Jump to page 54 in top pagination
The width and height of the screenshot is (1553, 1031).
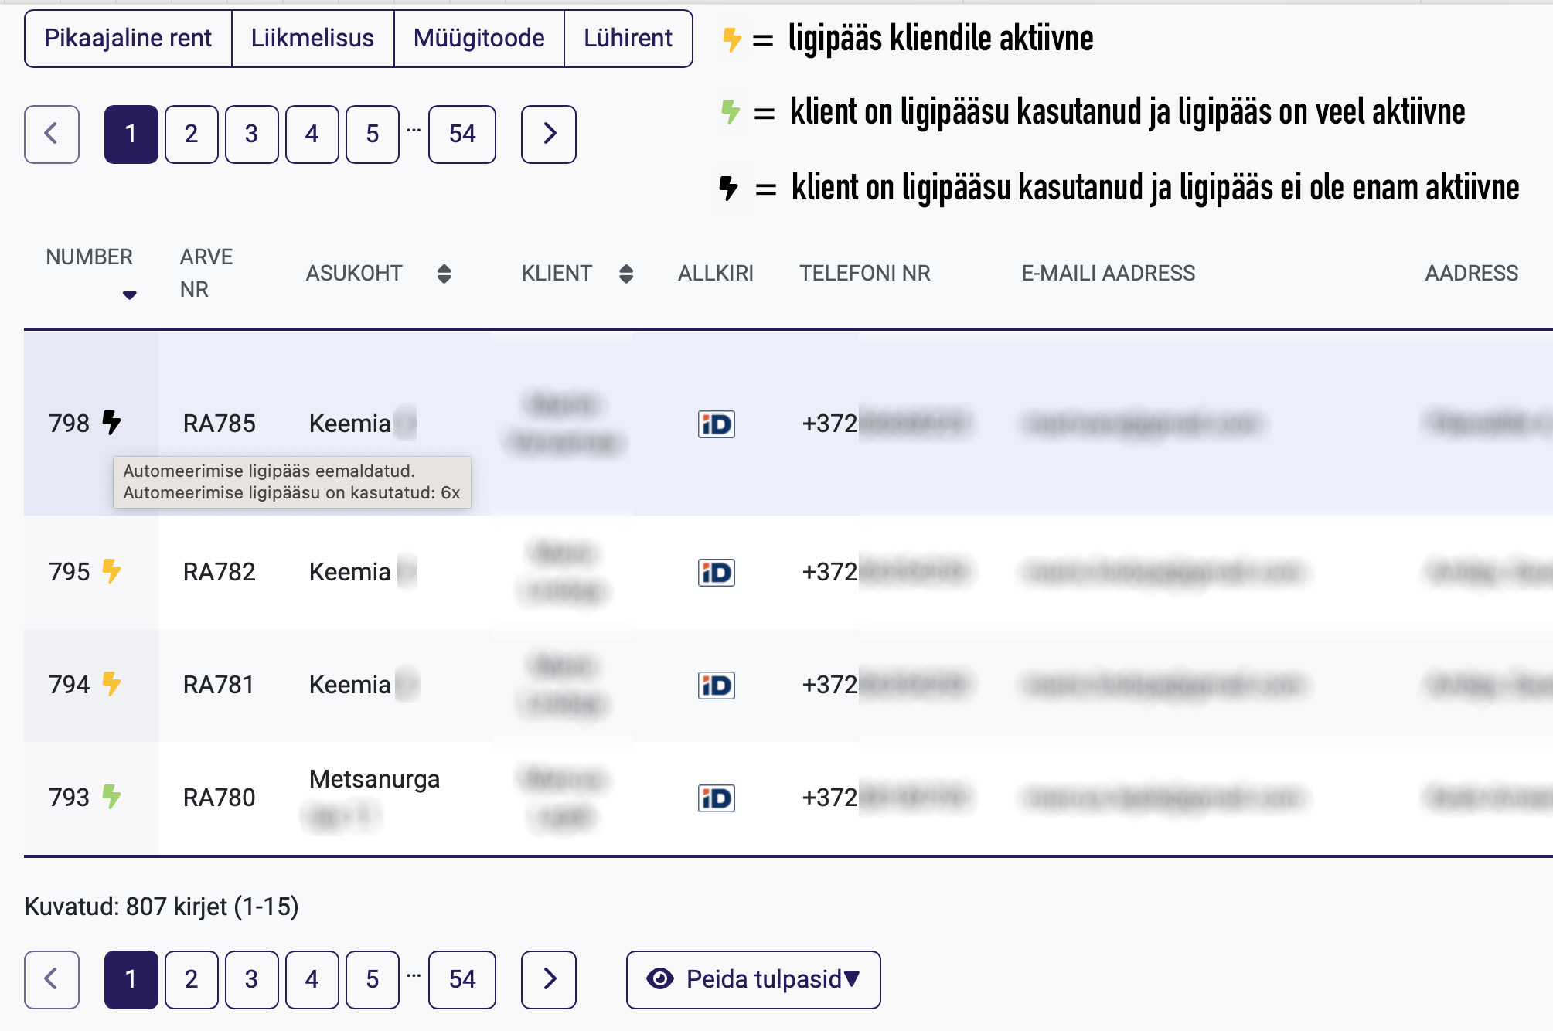tap(461, 134)
